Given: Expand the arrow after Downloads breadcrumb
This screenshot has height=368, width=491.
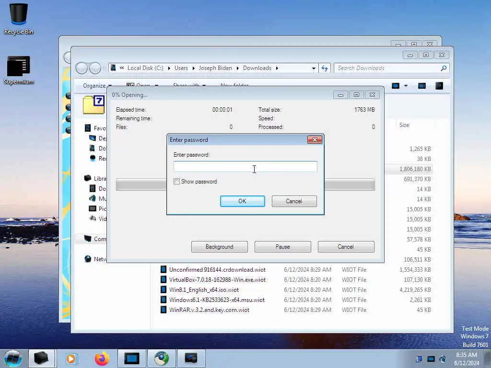Looking at the screenshot, I should tap(277, 68).
